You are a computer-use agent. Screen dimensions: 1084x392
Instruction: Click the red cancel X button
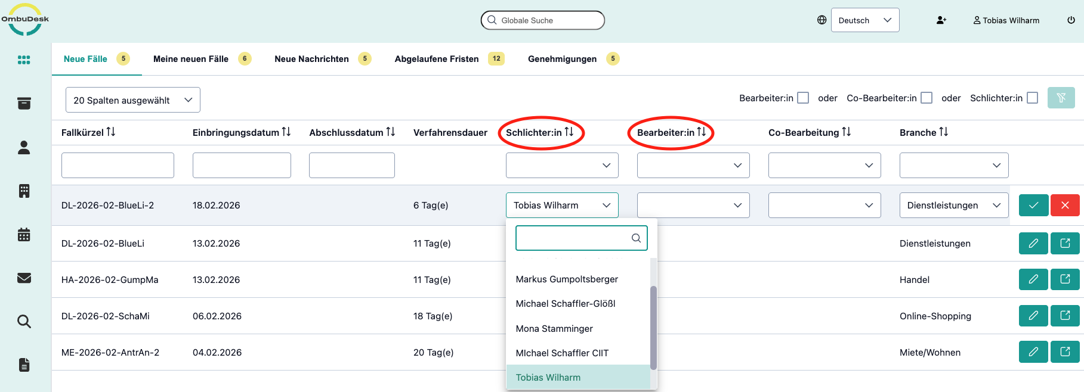tap(1064, 206)
